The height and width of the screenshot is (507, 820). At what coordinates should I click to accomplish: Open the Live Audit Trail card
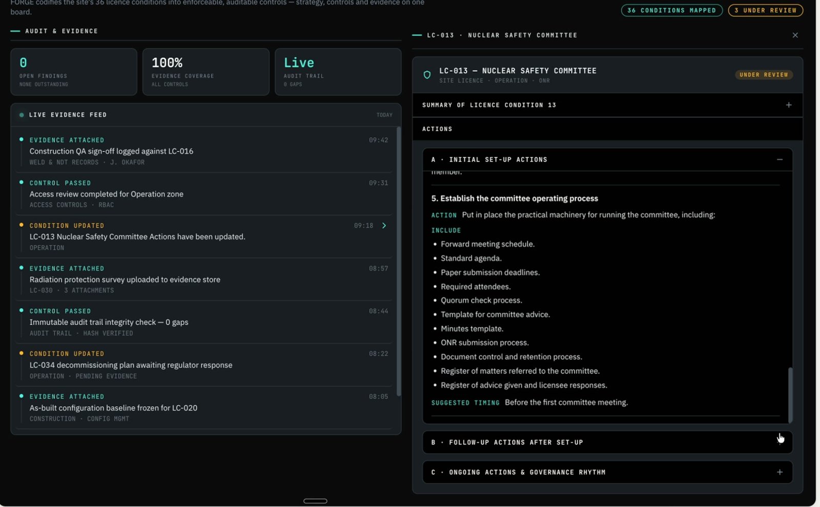[x=338, y=72]
